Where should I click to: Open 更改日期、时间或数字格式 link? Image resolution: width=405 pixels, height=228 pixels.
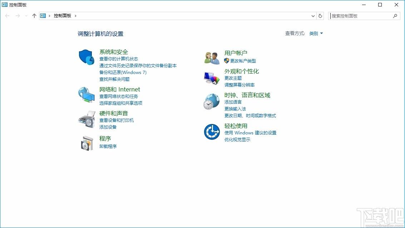250,115
